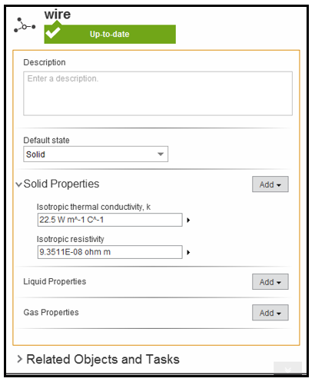Viewport: 315px width, 385px height.
Task: Open the Default state Solid dropdown
Action: tap(96, 154)
